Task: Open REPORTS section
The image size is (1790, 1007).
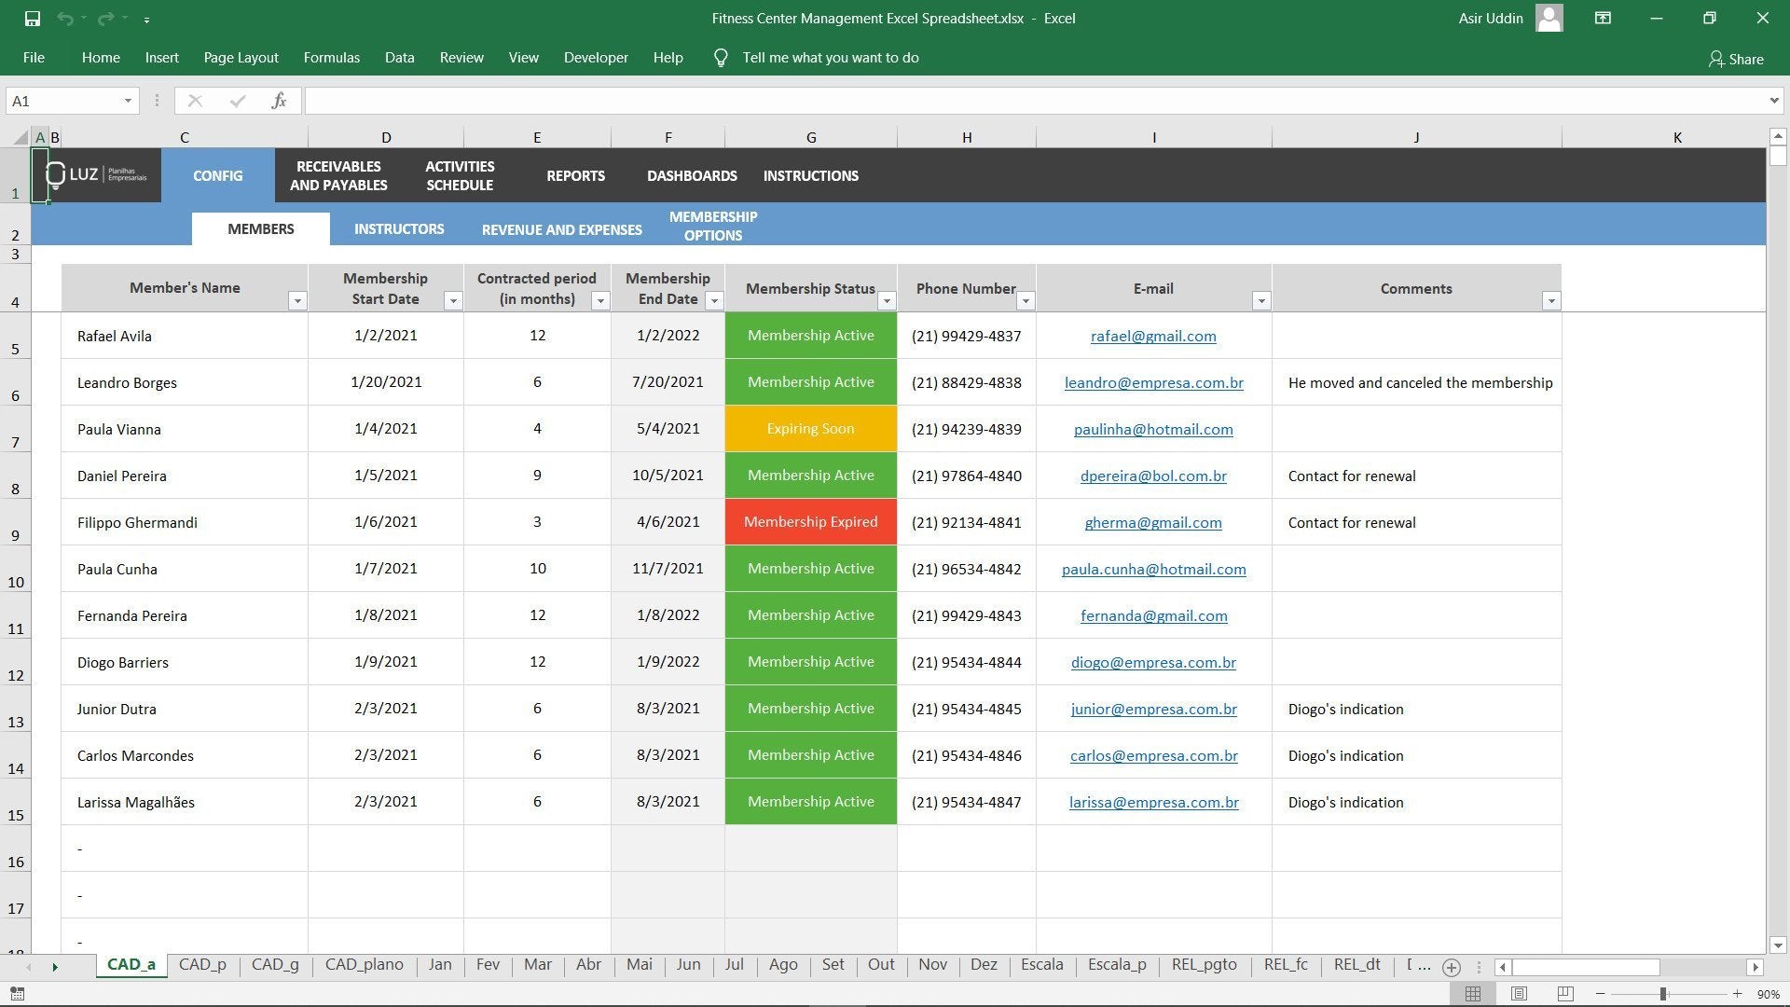Action: (575, 174)
